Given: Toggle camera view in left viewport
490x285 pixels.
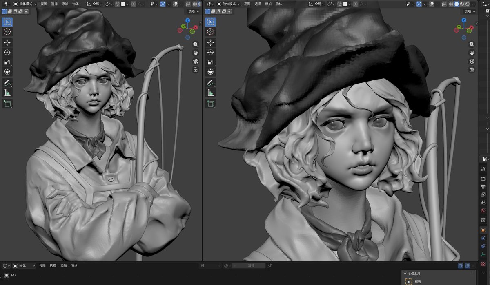Looking at the screenshot, I should pyautogui.click(x=196, y=61).
